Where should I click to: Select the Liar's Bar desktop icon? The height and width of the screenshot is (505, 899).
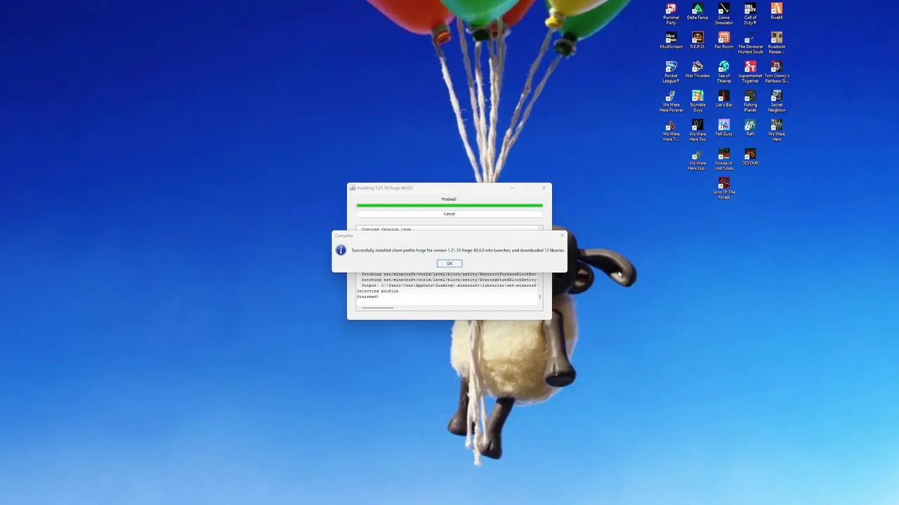tap(723, 99)
